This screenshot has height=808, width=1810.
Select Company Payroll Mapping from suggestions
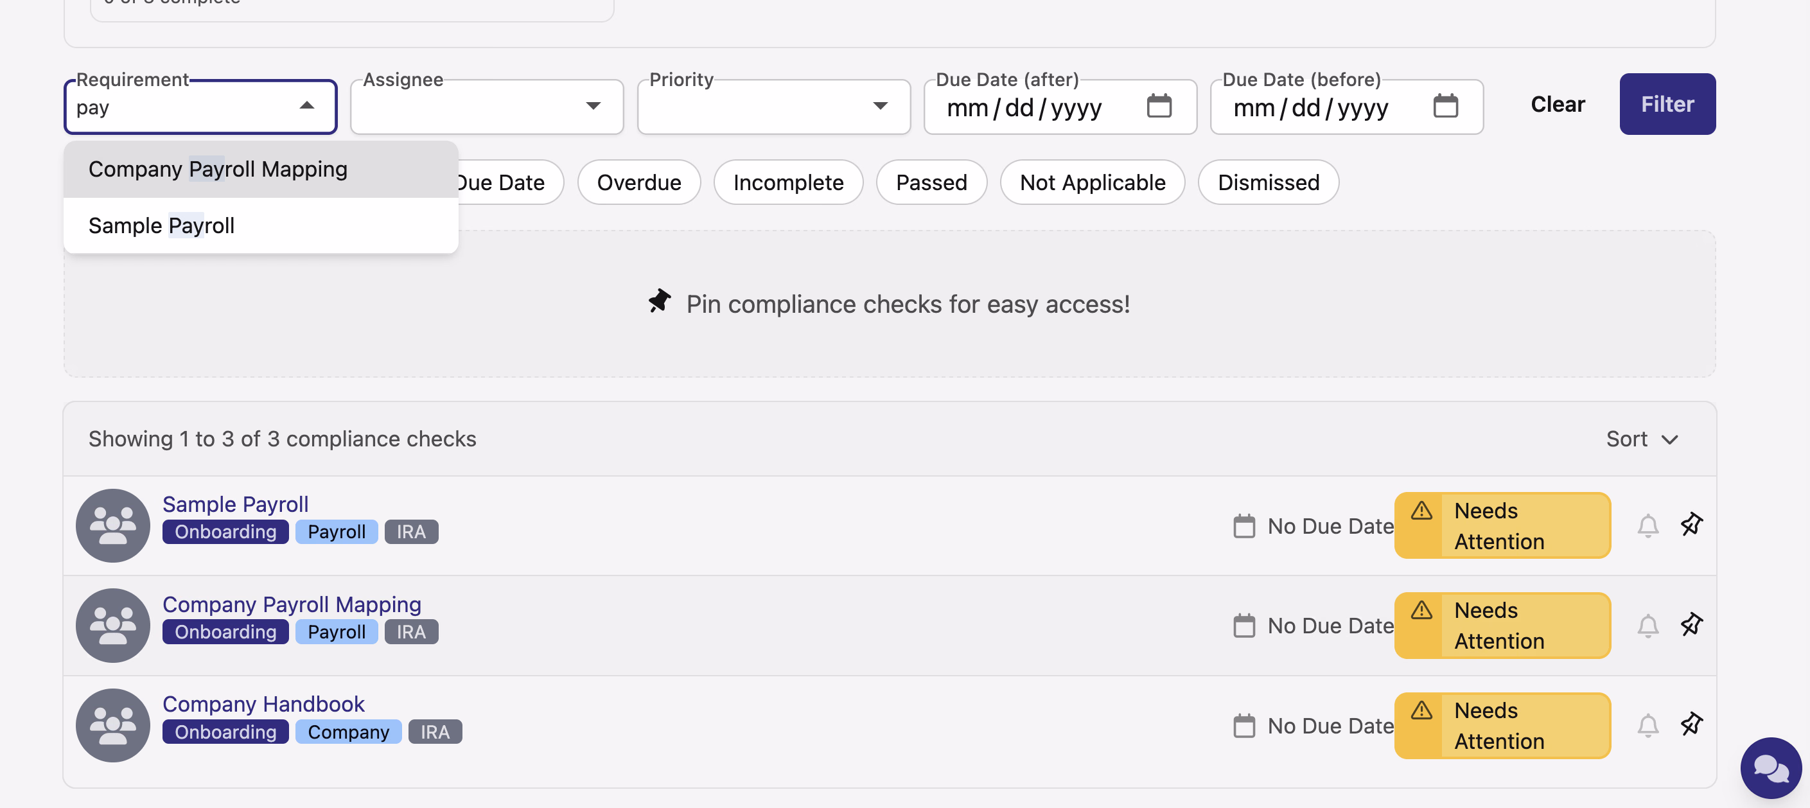point(261,170)
